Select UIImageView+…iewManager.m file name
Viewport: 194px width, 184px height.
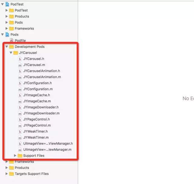[47, 150]
